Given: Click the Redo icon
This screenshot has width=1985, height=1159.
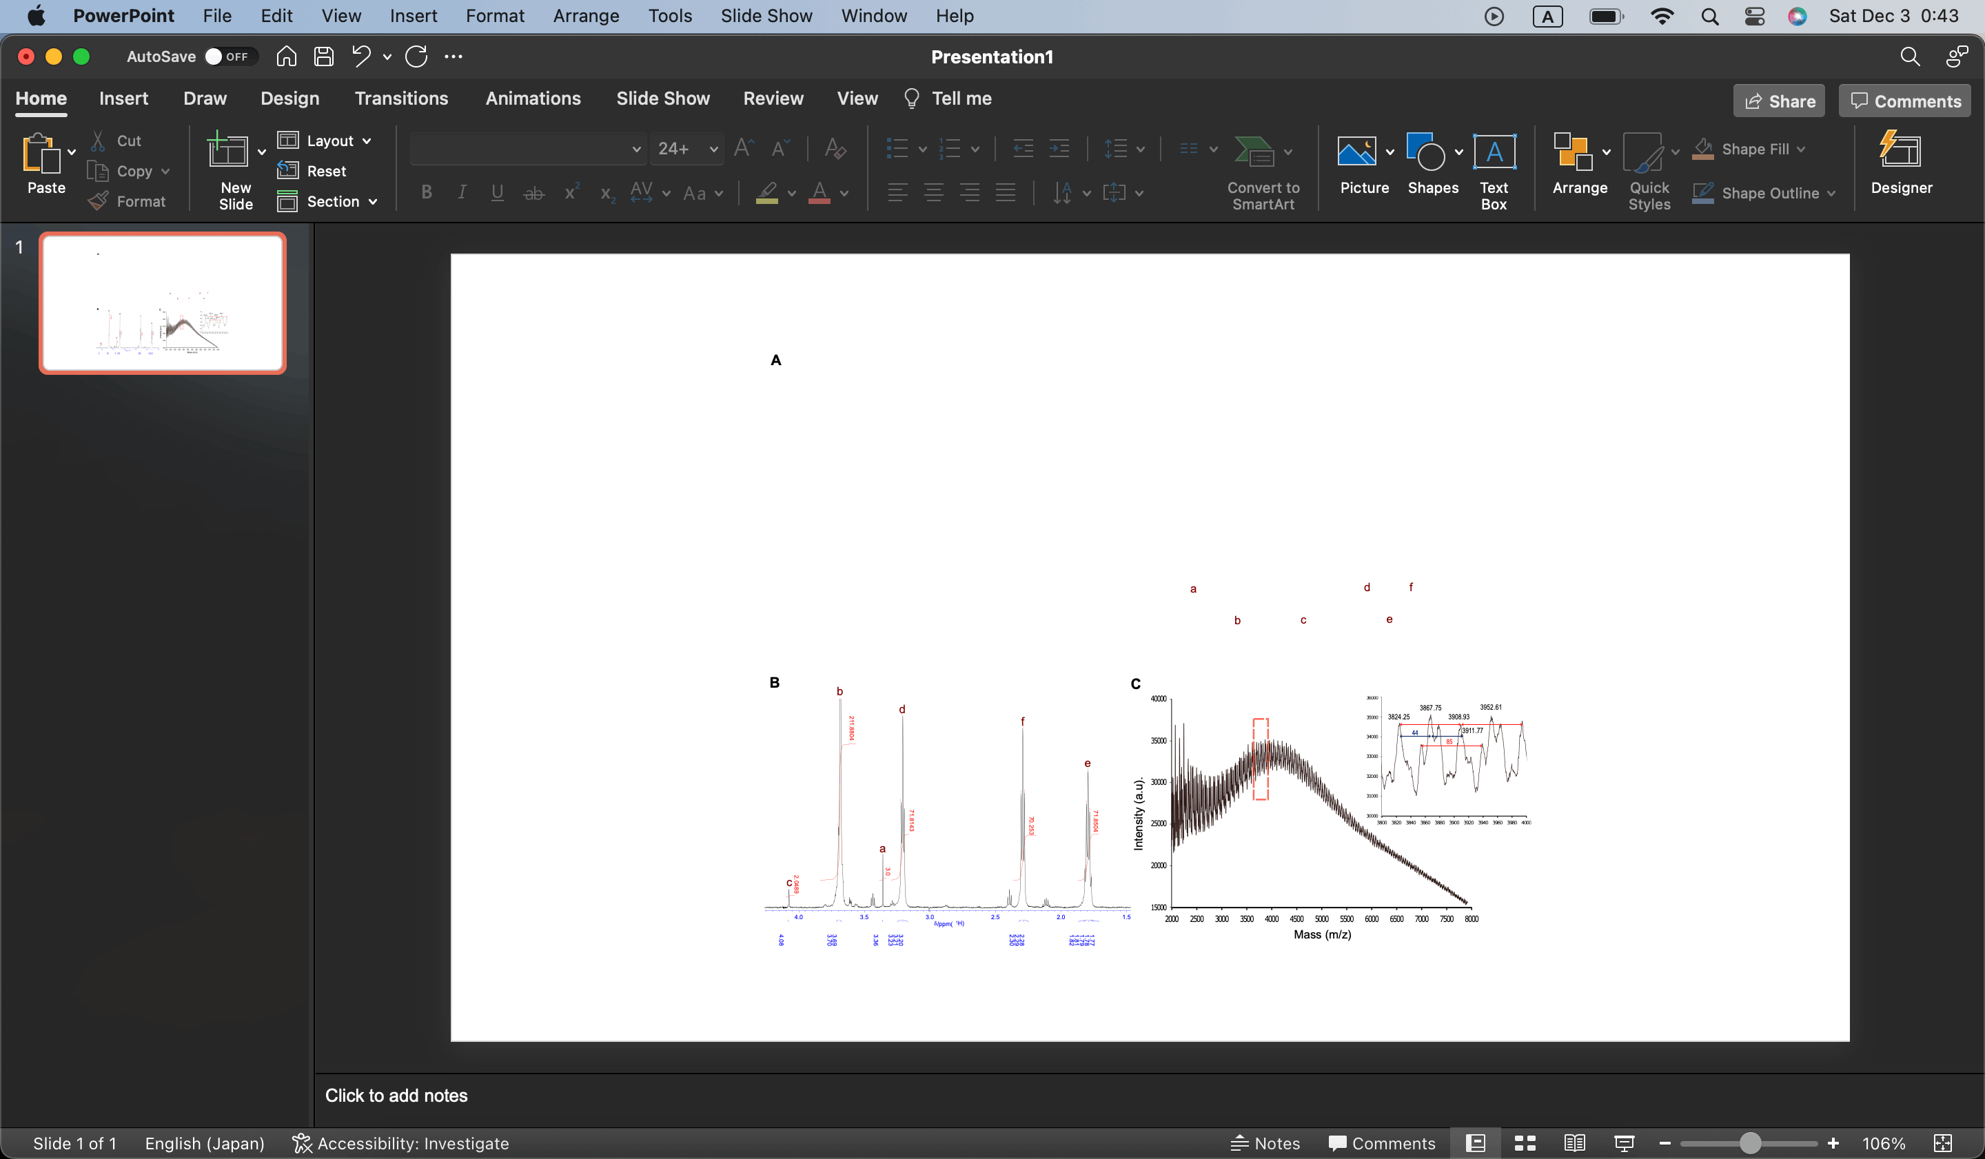Looking at the screenshot, I should pyautogui.click(x=416, y=57).
